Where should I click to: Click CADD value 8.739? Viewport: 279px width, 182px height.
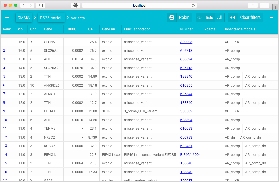tap(92, 137)
